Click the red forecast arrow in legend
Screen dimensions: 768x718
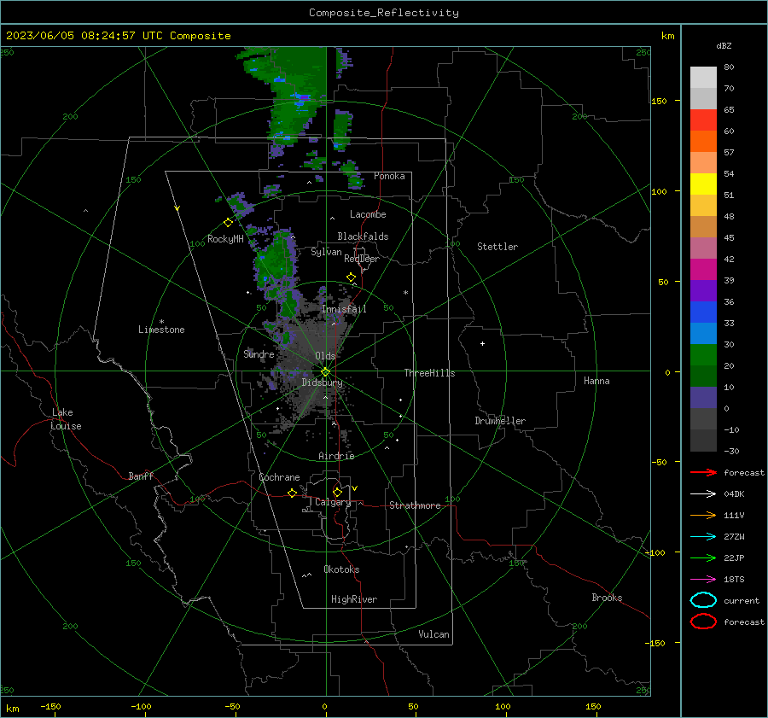coord(703,472)
